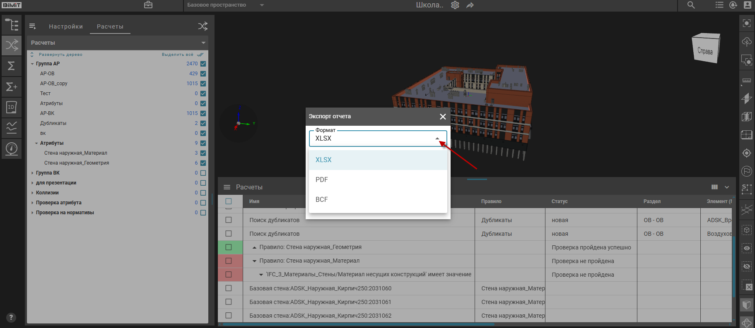Switch to the Настройки tab

pyautogui.click(x=66, y=26)
